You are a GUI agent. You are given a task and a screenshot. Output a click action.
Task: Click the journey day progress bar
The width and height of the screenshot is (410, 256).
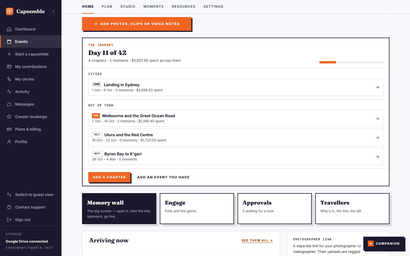coord(351,62)
